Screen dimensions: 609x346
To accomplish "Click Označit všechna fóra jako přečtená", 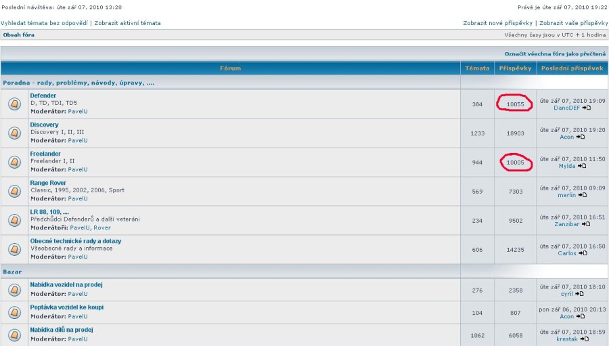I will tap(555, 53).
